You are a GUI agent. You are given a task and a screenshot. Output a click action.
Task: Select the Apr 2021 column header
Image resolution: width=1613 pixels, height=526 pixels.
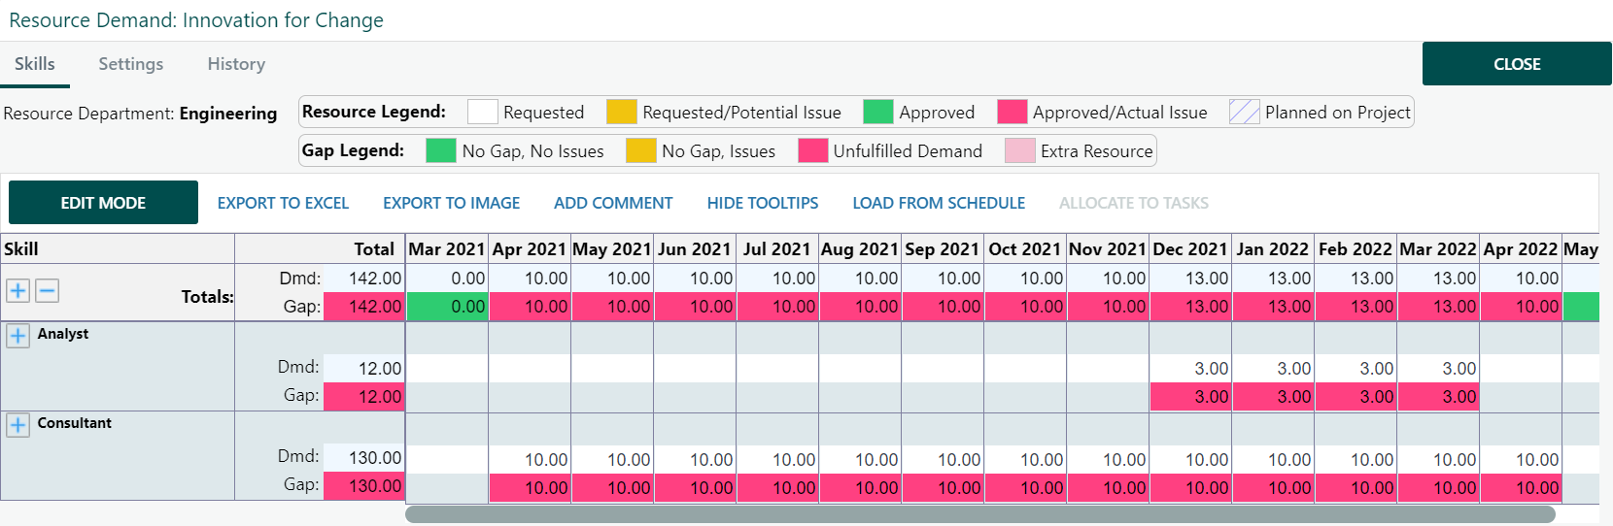tap(530, 248)
